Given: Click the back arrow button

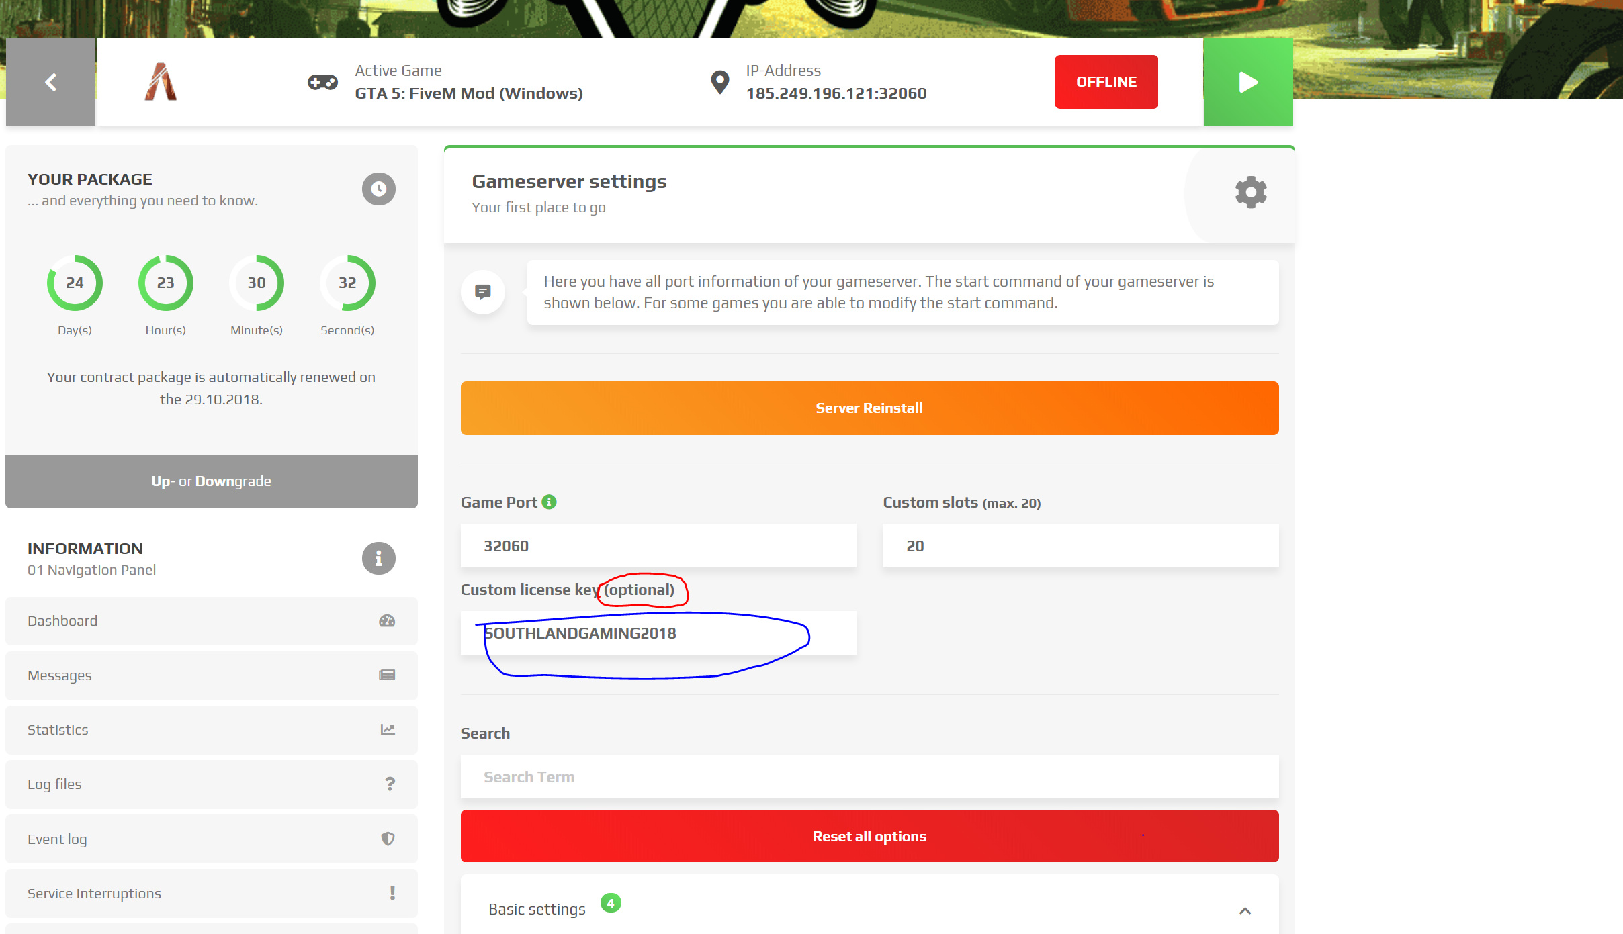Looking at the screenshot, I should (50, 82).
